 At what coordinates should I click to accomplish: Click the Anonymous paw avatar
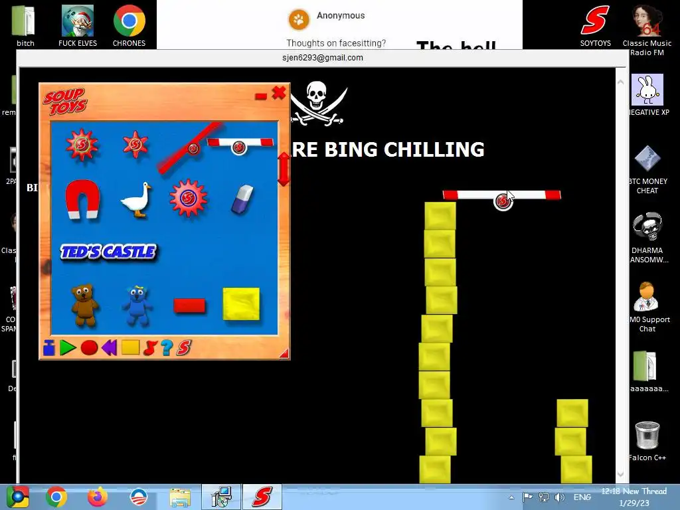click(299, 19)
